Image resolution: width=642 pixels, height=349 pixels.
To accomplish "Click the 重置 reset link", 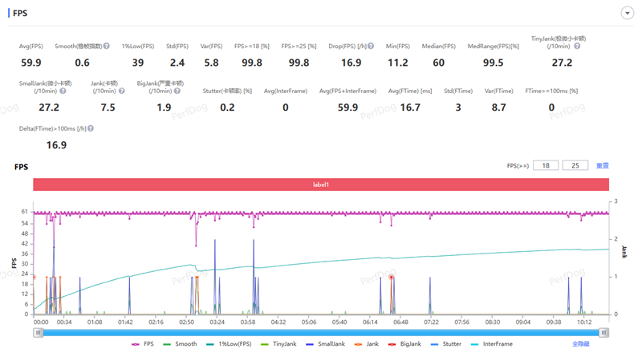I will [x=602, y=165].
